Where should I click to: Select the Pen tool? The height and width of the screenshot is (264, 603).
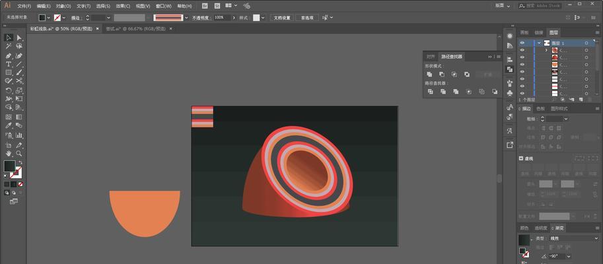point(9,55)
